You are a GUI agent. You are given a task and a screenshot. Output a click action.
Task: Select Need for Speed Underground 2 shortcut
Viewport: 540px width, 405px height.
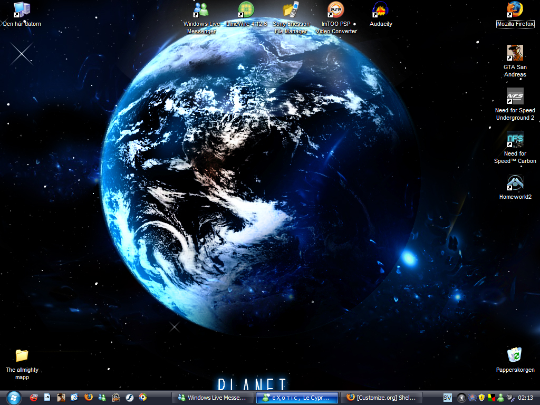coord(515,97)
